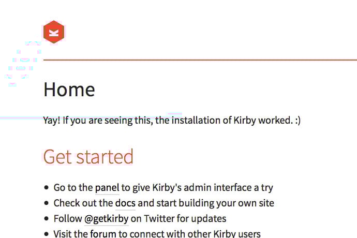Click "installation of Kirby worked" text
This screenshot has height=238, width=357.
tap(232, 120)
